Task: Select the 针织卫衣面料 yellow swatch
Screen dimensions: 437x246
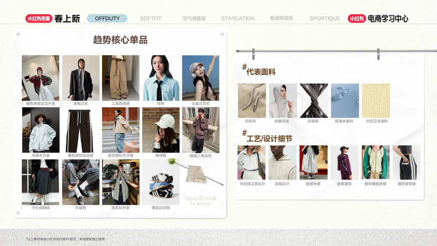Action: point(376,101)
